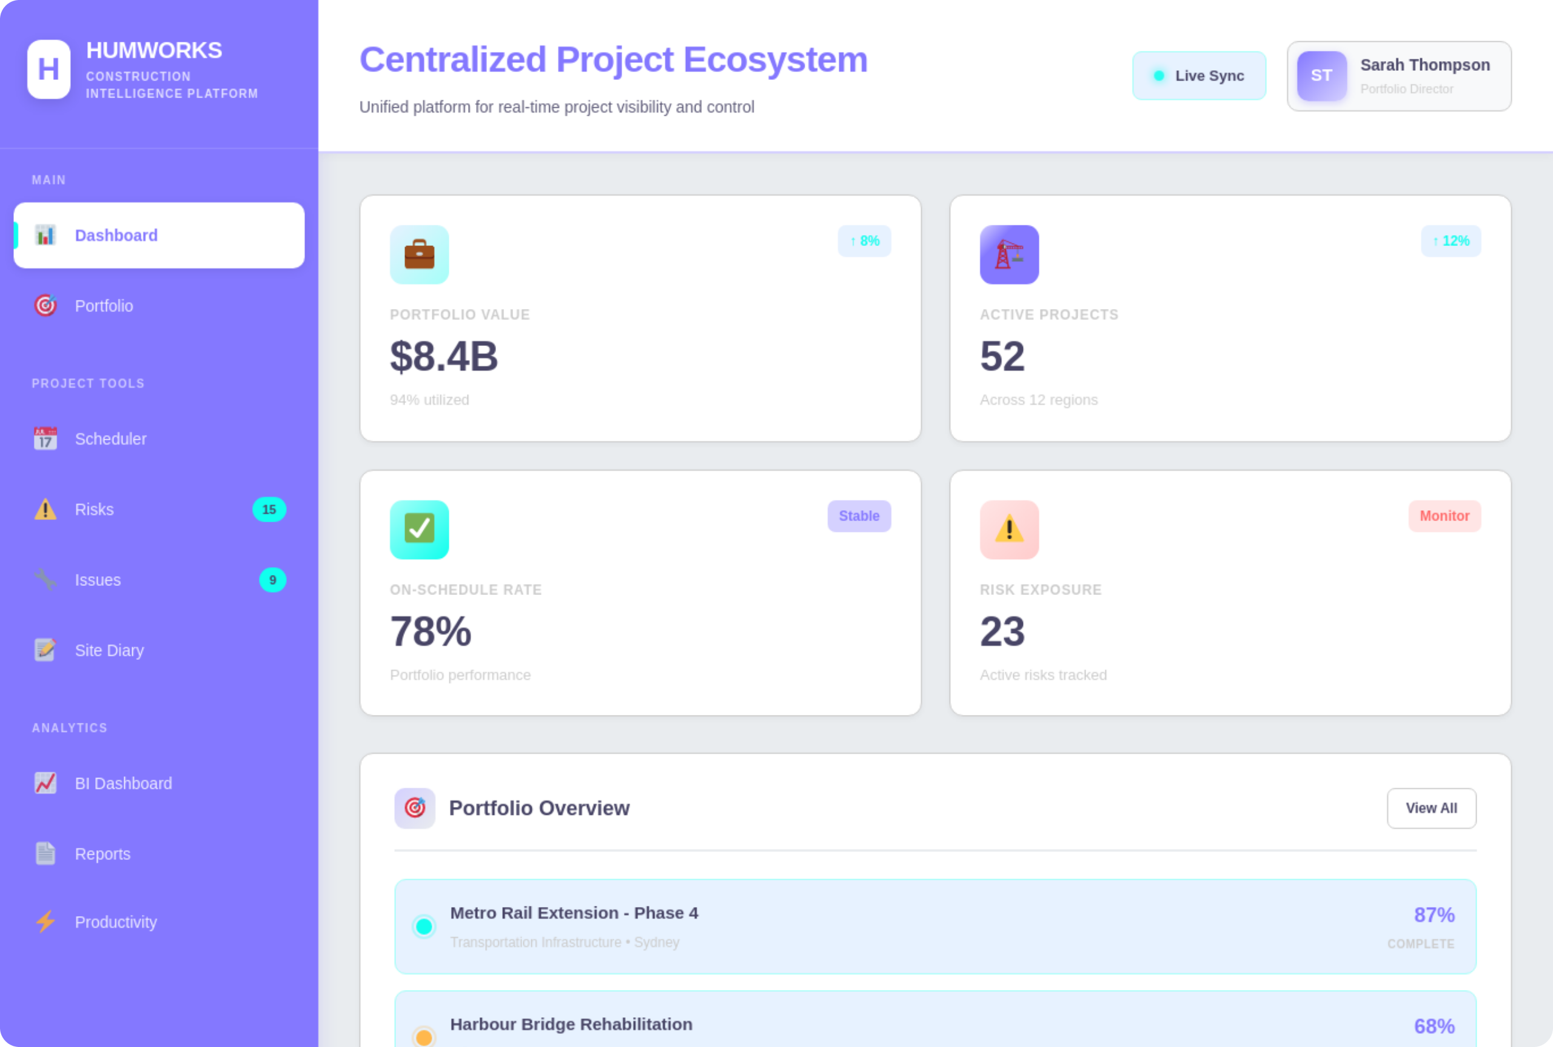Click the BI Dashboard chart icon
The height and width of the screenshot is (1047, 1553).
point(45,783)
